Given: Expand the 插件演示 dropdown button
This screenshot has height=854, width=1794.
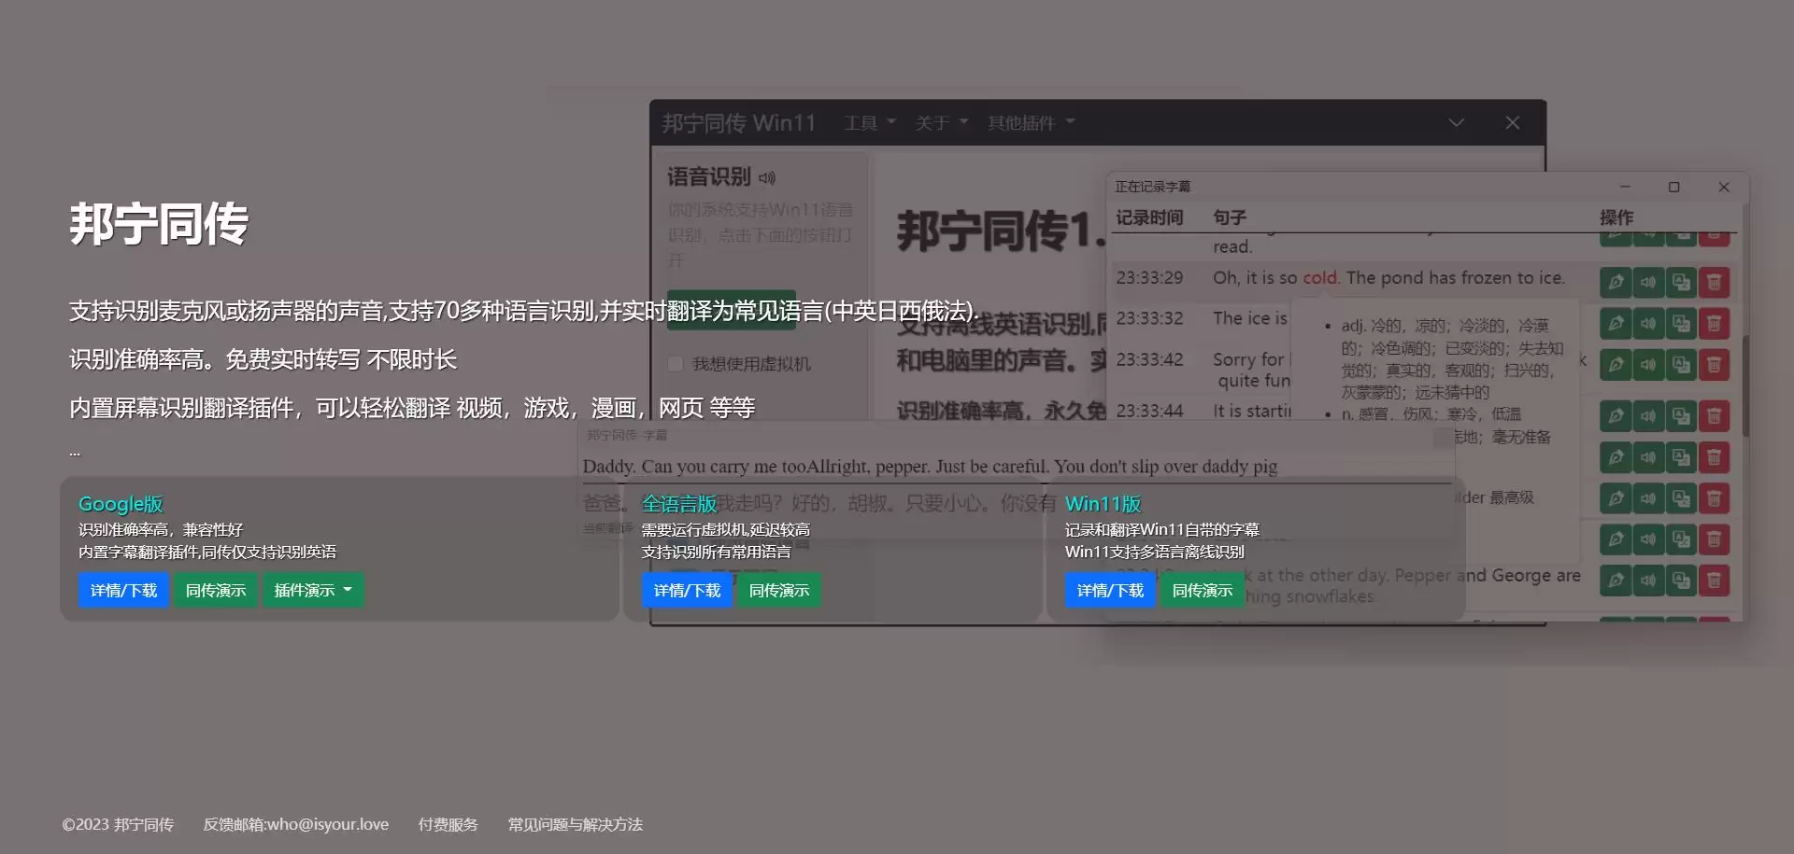Looking at the screenshot, I should point(313,590).
